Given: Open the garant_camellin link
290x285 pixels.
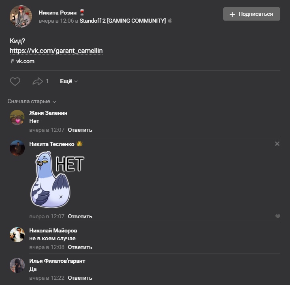Looking at the screenshot, I should (56, 51).
